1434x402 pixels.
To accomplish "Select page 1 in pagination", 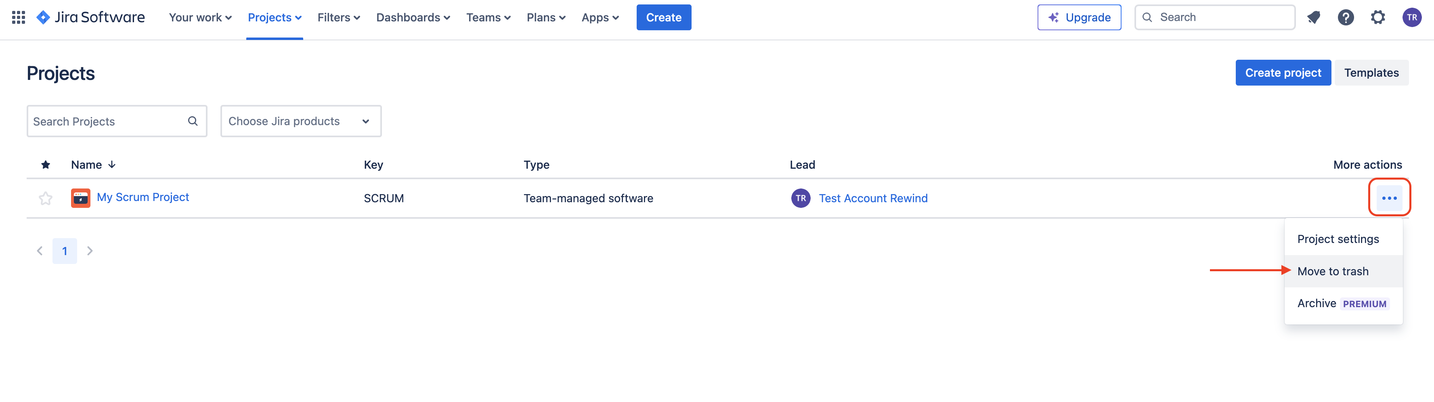I will pyautogui.click(x=65, y=251).
